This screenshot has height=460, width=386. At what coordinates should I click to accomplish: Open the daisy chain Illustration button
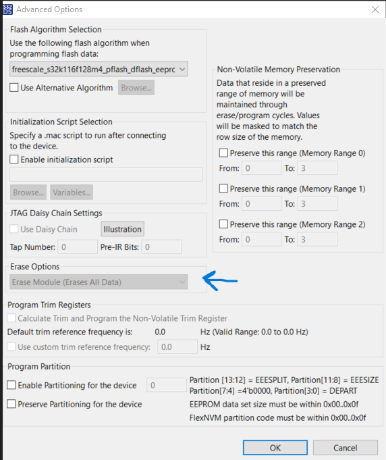pyautogui.click(x=123, y=229)
